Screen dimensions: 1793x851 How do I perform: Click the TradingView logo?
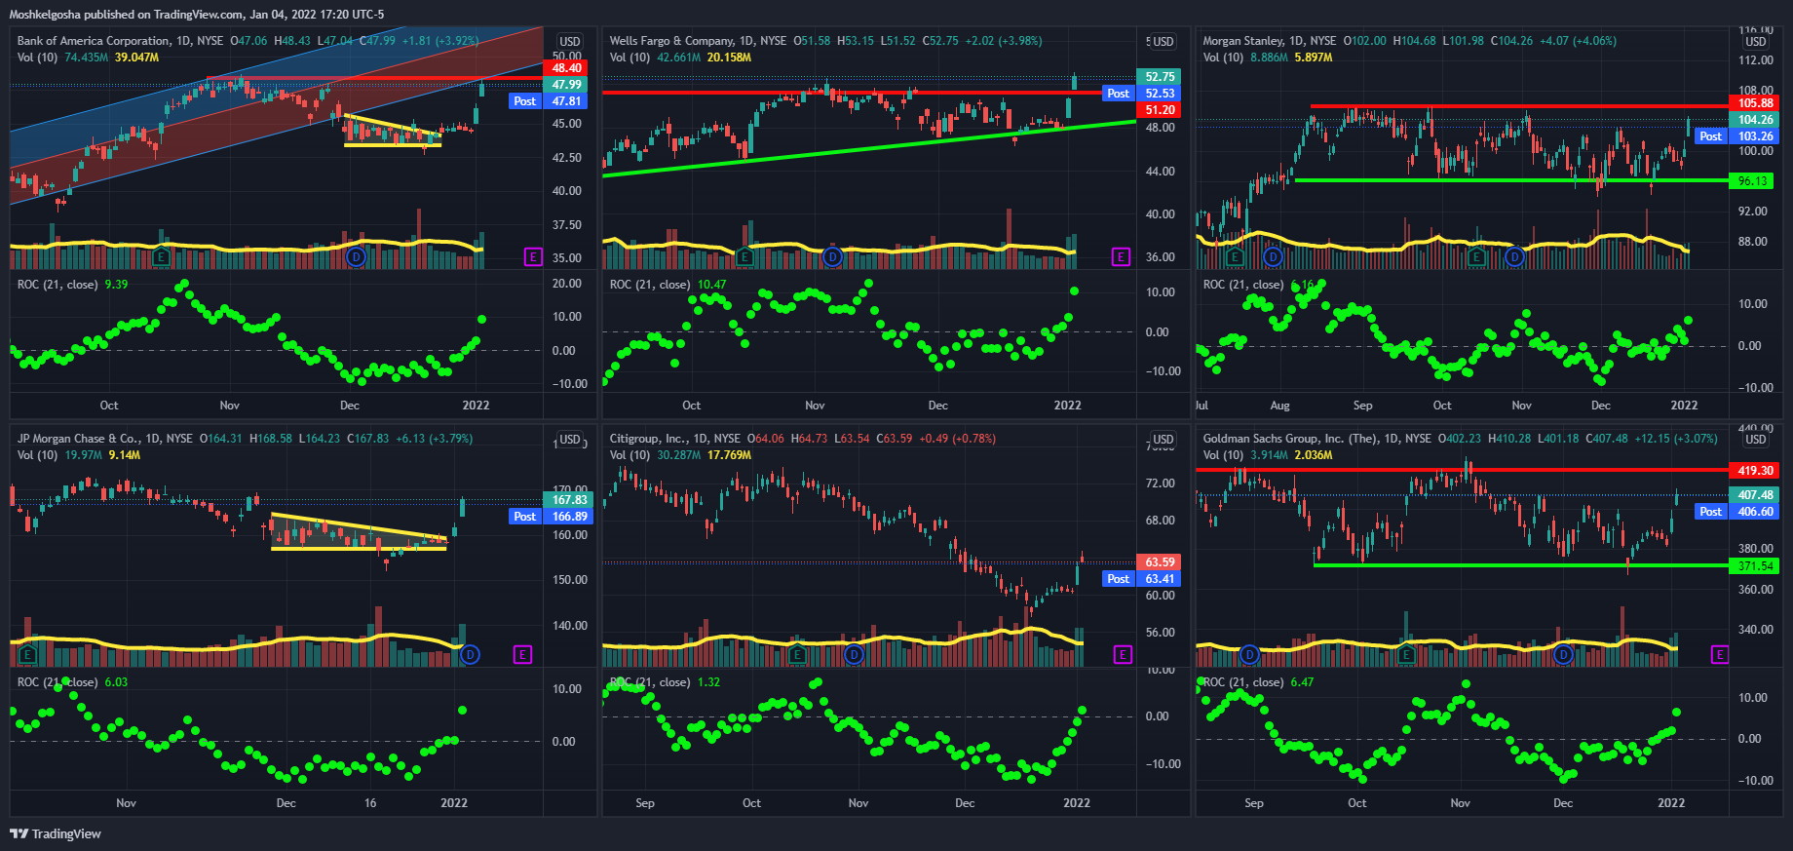click(56, 833)
